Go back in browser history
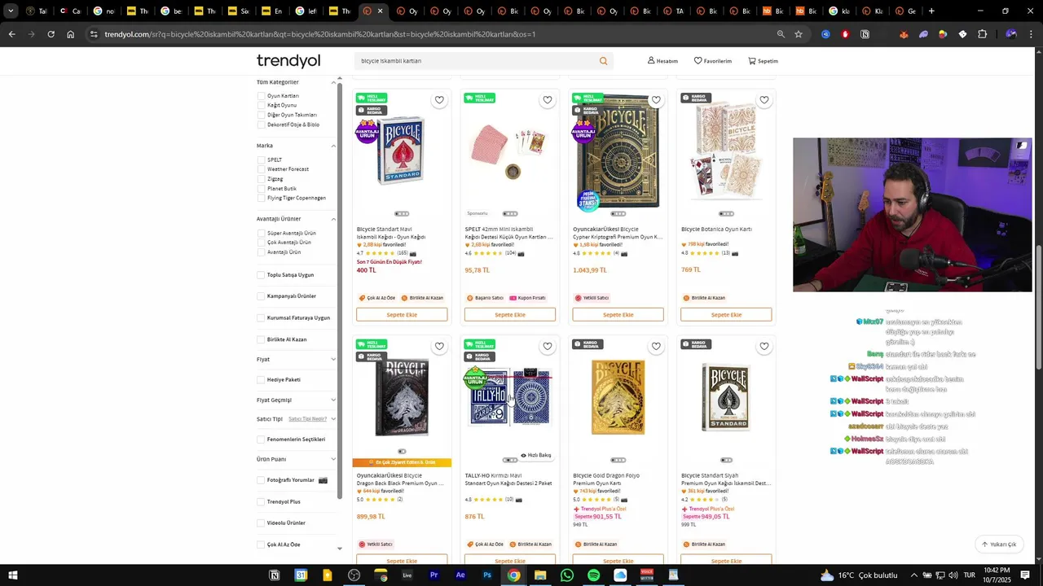This screenshot has height=586, width=1043. click(x=11, y=34)
